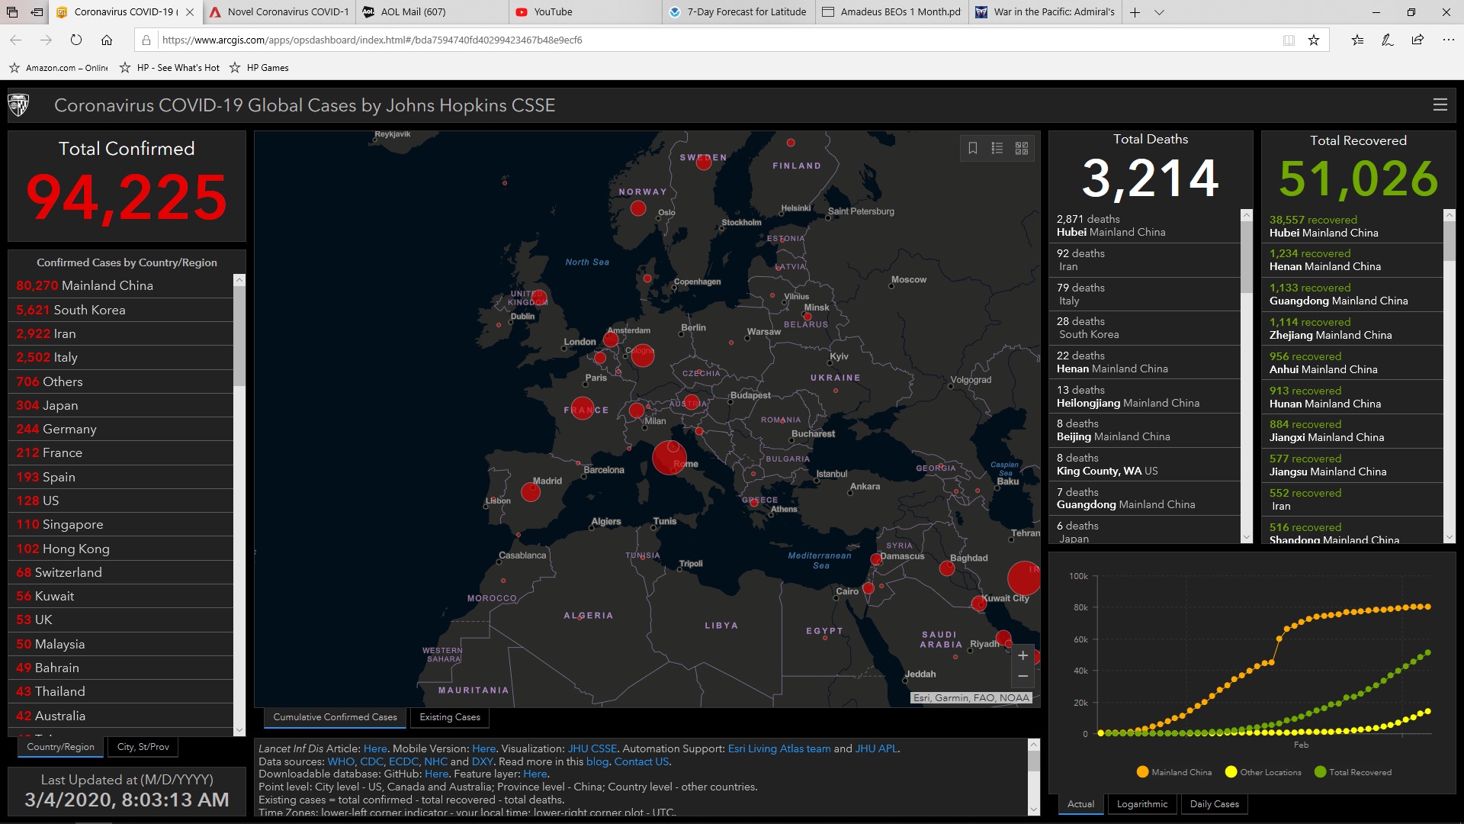Click the address bar URL field
This screenshot has width=1464, height=824.
click(x=717, y=40)
